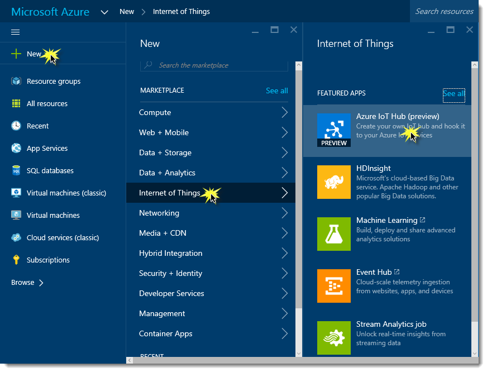The height and width of the screenshot is (372, 487).
Task: Close the Internet of Things blade
Action: (x=470, y=30)
